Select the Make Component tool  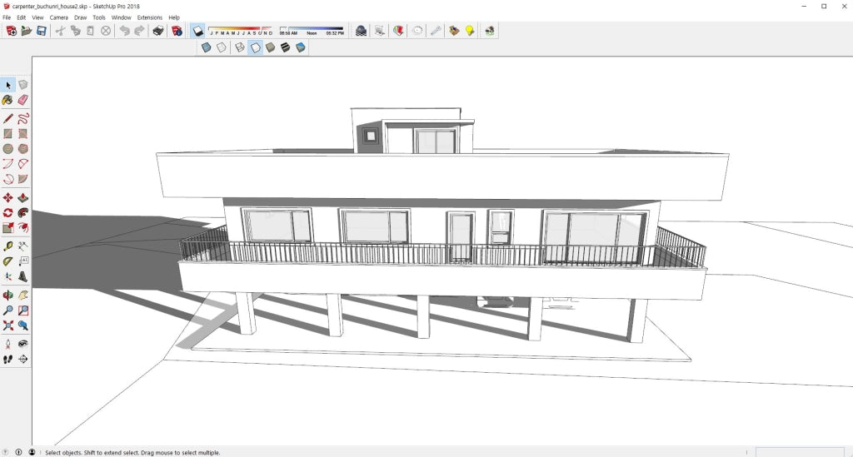pos(22,85)
